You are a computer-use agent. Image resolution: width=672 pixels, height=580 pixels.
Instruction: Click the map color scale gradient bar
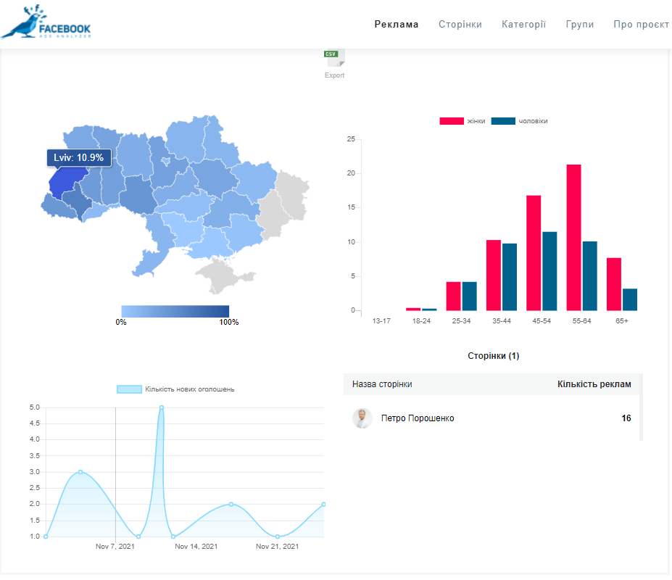tap(175, 310)
